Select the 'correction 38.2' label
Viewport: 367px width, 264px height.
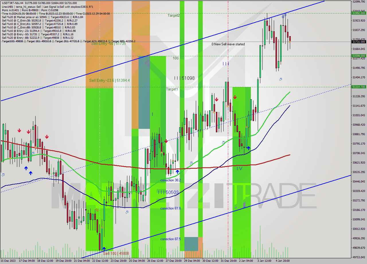coord(171,180)
